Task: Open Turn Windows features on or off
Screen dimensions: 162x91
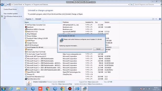Action: [x=13, y=17]
